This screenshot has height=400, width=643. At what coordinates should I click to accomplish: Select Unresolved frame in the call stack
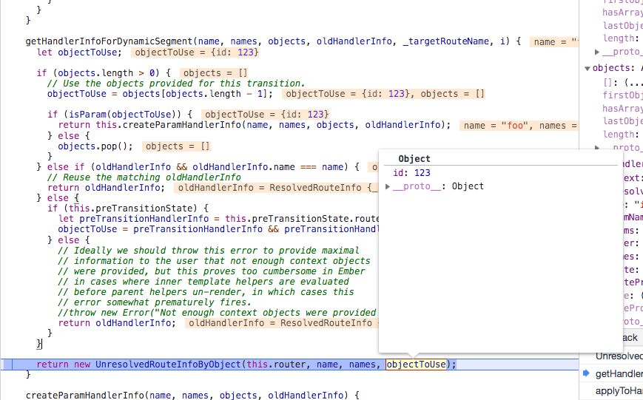(x=619, y=356)
